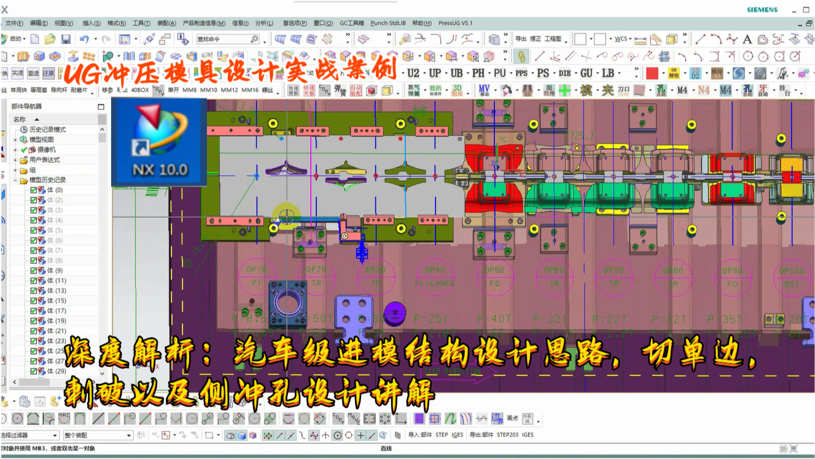Click the STEP203 export button
This screenshot has height=459, width=815.
[507, 435]
